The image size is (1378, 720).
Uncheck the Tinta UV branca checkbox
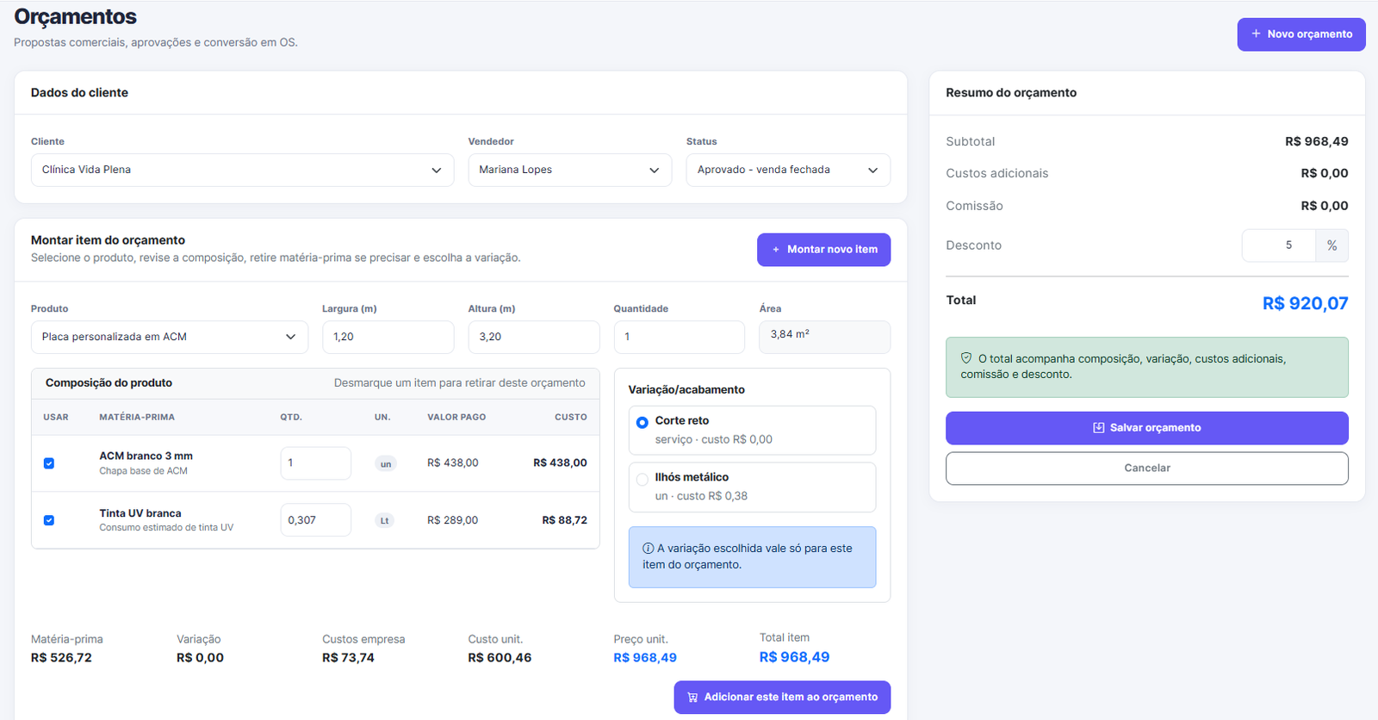tap(49, 520)
